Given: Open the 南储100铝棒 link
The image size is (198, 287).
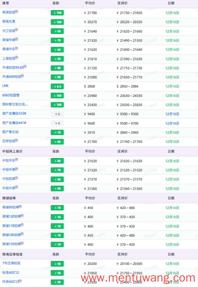Looking at the screenshot, I should 12,235.
